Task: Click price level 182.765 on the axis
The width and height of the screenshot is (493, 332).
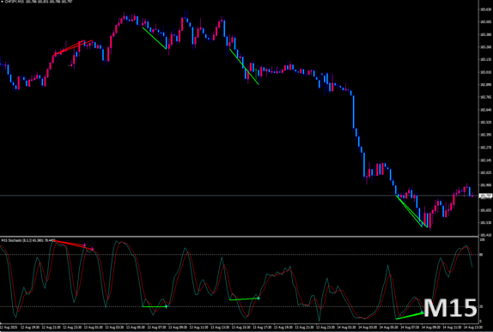Action: point(485,97)
